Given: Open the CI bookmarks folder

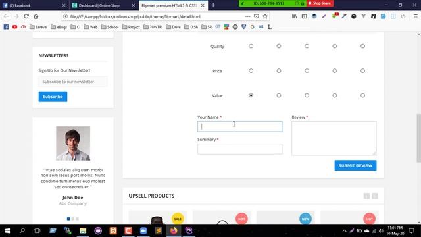Looking at the screenshot, I should [x=76, y=27].
